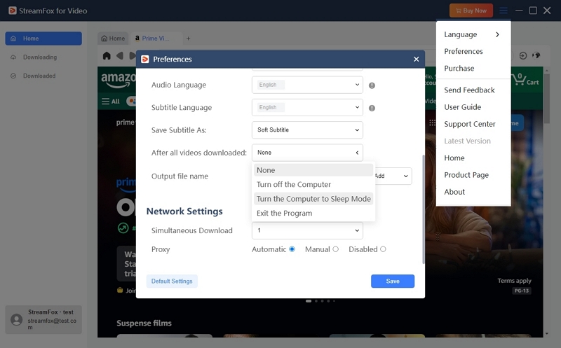Click info icon beside Subtitle Language

pos(372,108)
